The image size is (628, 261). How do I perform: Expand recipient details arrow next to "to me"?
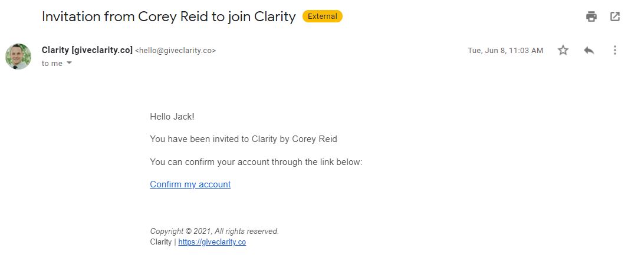pyautogui.click(x=69, y=64)
